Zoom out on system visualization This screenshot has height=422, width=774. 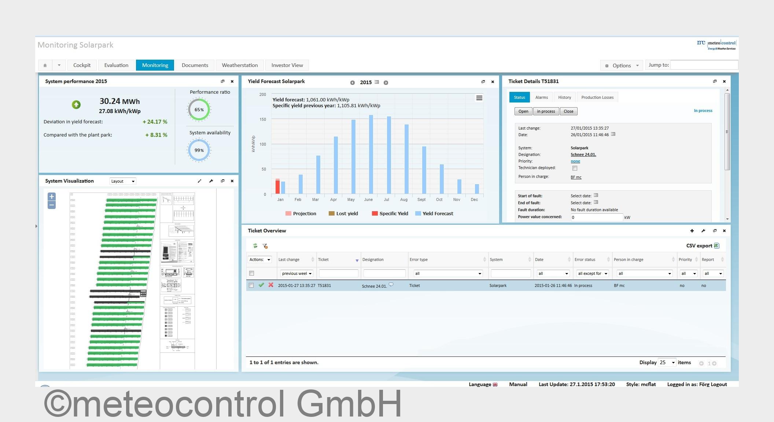[x=52, y=205]
